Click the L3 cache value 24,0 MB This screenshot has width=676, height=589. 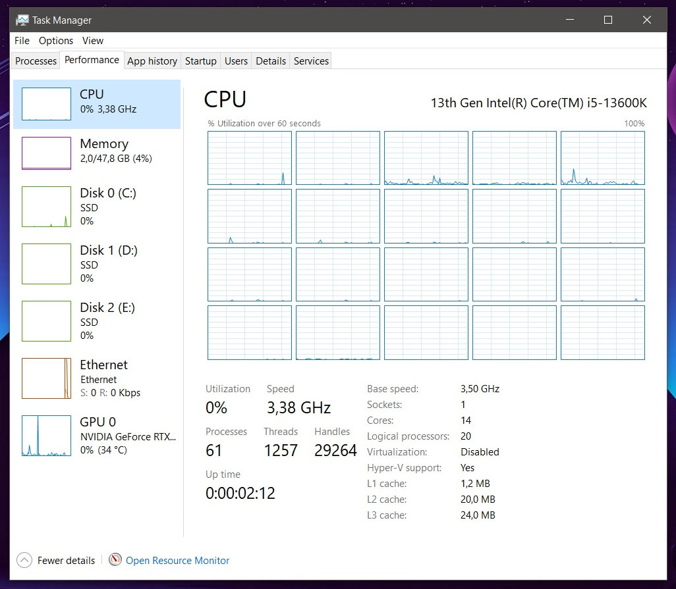coord(478,515)
